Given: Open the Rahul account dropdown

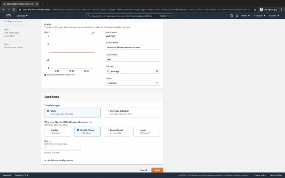Looking at the screenshot, I should tap(245, 16).
